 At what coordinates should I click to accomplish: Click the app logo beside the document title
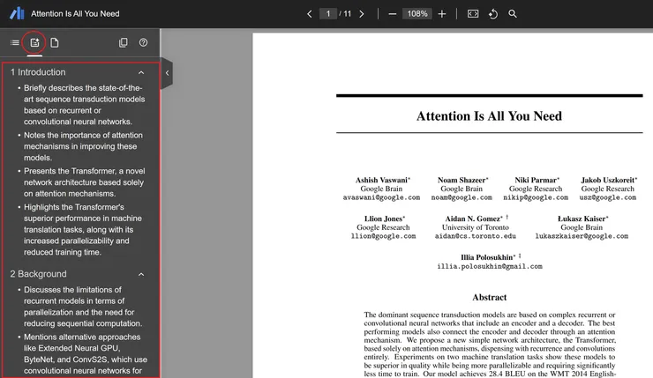pos(17,13)
